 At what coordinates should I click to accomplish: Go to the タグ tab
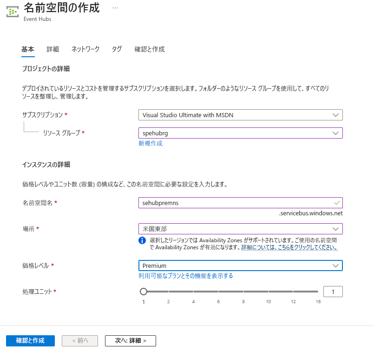(117, 49)
